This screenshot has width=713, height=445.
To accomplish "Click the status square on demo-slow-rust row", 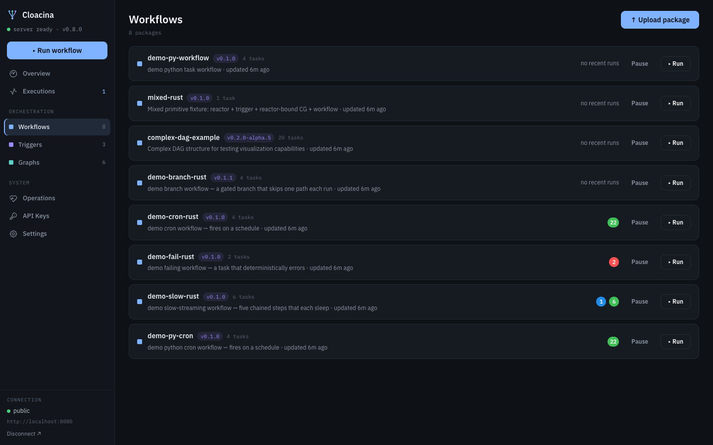I will 140,302.
